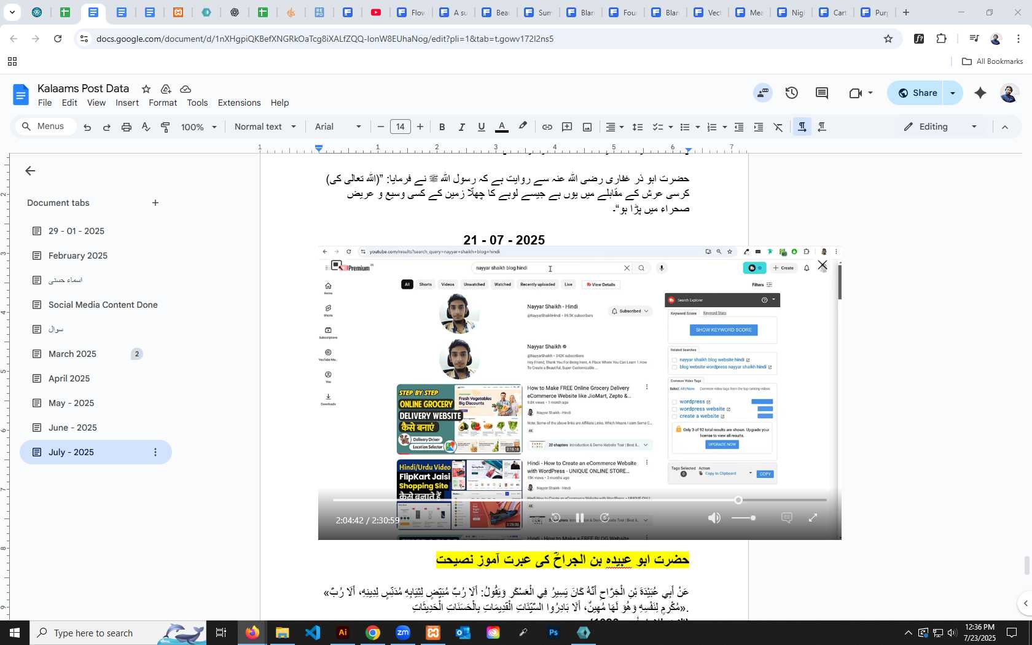Viewport: 1032px width, 645px height.
Task: Open the numbered list options arrow
Action: (725, 127)
